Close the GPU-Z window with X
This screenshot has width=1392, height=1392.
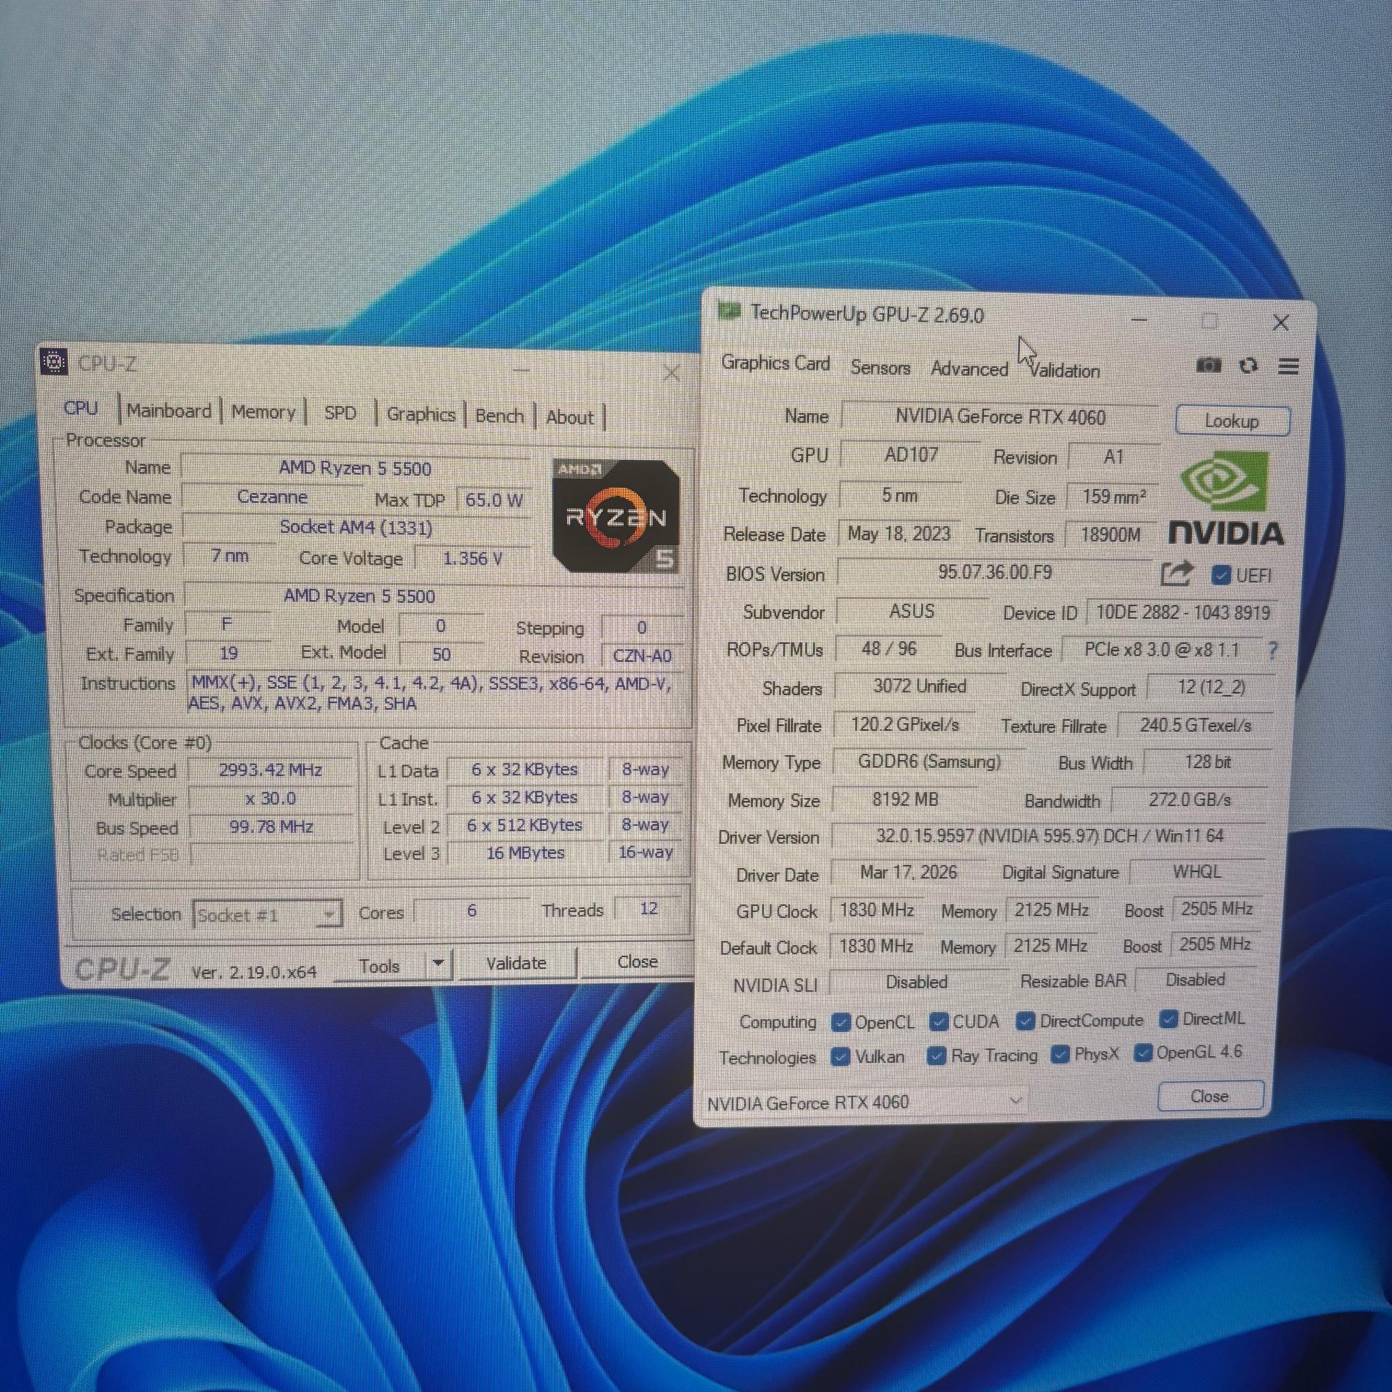1281,322
